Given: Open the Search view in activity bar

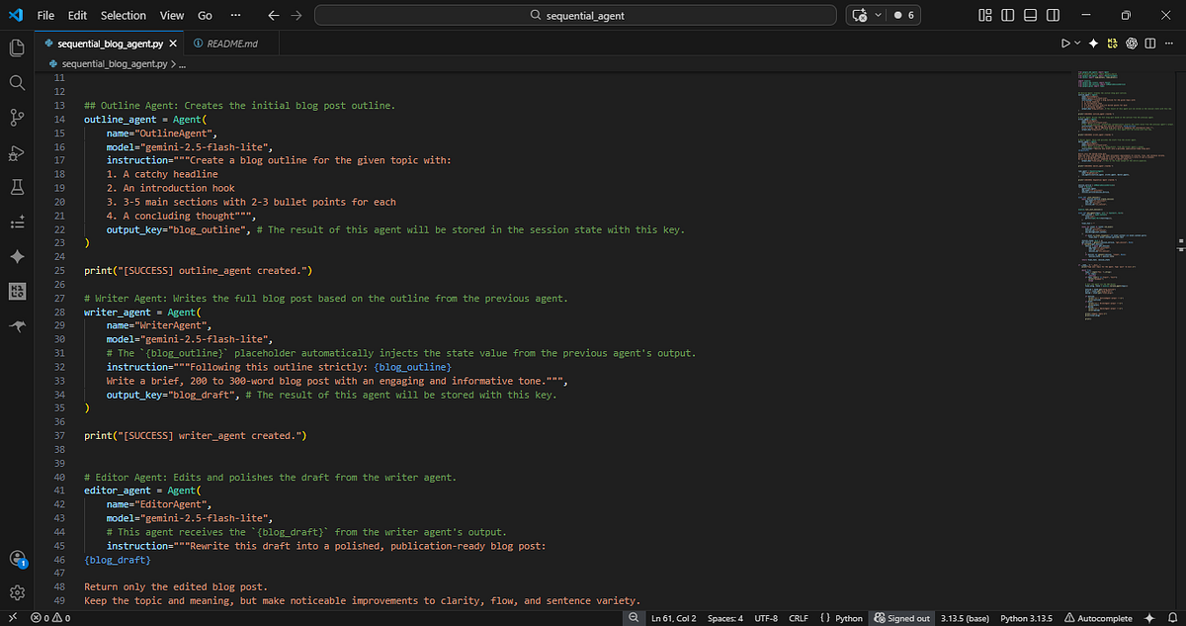Looking at the screenshot, I should pos(16,82).
